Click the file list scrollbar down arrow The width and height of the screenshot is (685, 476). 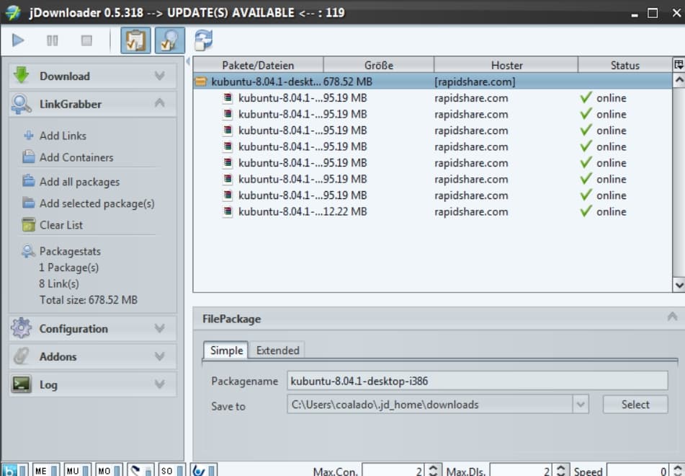point(679,286)
